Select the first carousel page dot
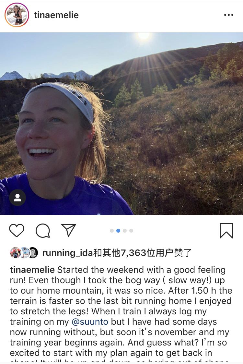The width and height of the screenshot is (243, 364). click(x=112, y=231)
